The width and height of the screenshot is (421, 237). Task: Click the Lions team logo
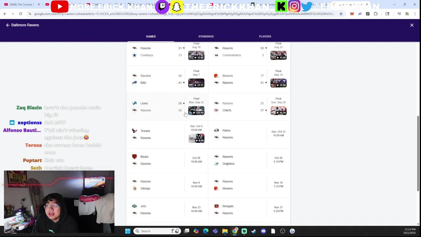point(134,103)
